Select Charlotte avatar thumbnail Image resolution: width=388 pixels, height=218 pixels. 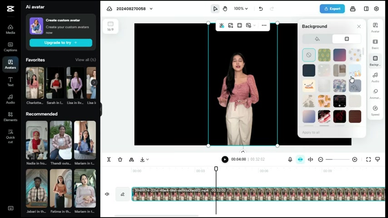[35, 83]
